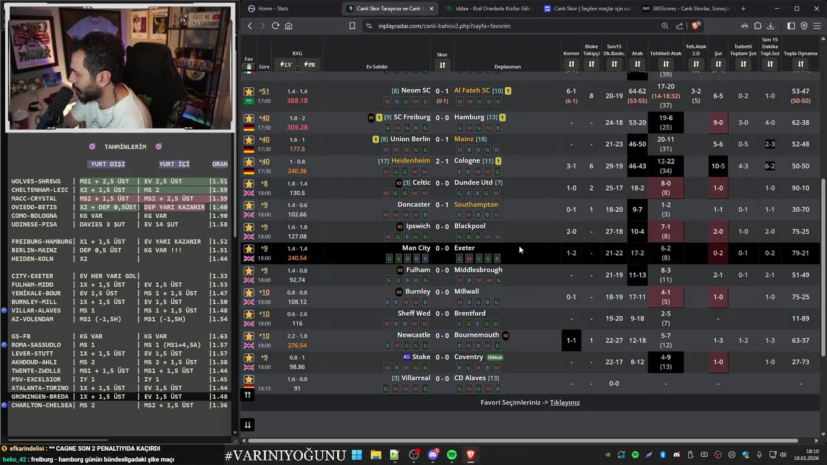This screenshot has width=827, height=465.
Task: Open Brave browser taskbar icon
Action: pyautogui.click(x=470, y=455)
